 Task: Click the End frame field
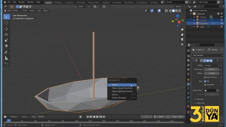click(178, 117)
